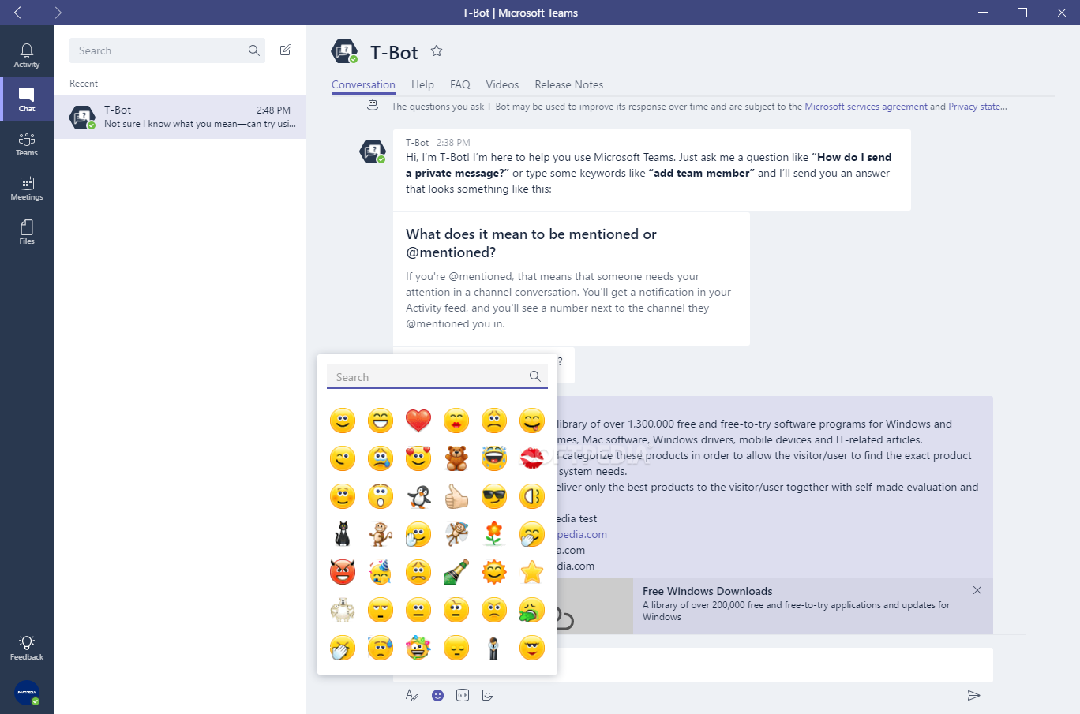
Task: Open the Activity feed in the sidebar
Action: pyautogui.click(x=27, y=55)
